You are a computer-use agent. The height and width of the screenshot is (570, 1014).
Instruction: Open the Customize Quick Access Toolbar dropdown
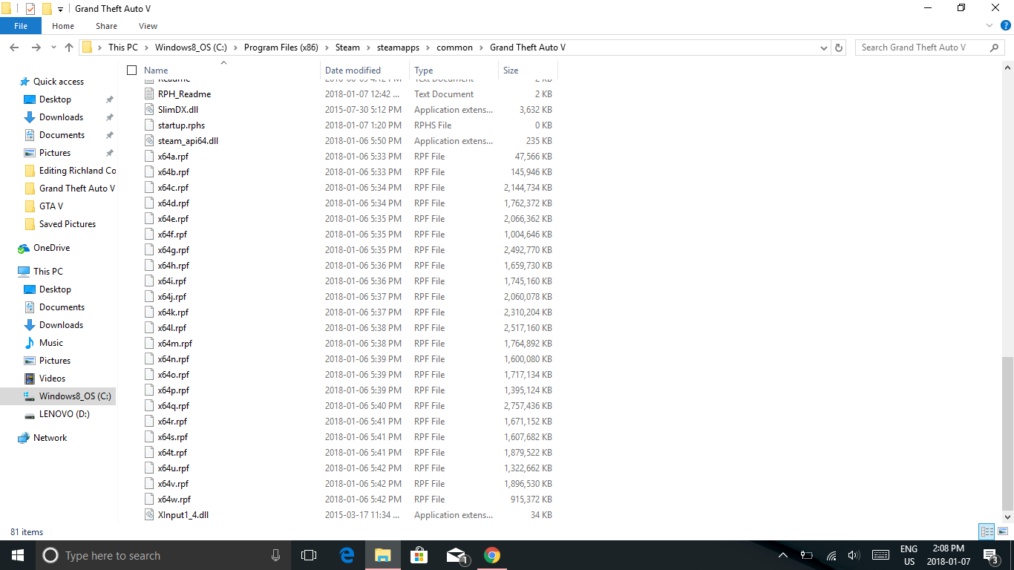click(60, 9)
